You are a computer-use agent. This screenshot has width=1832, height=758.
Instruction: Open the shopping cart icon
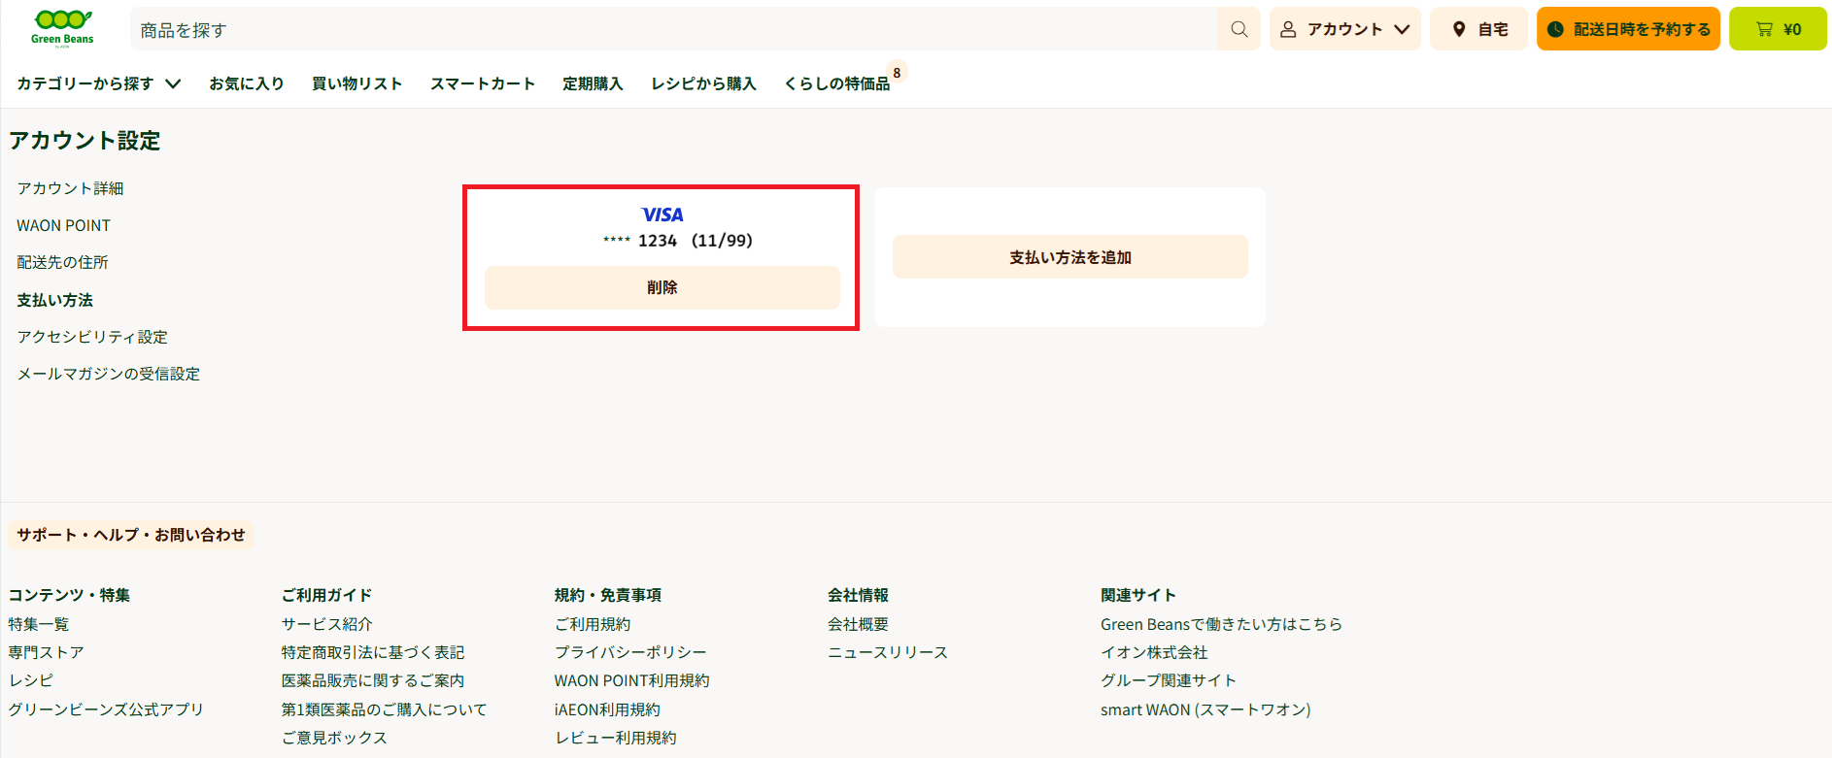pos(1764,29)
